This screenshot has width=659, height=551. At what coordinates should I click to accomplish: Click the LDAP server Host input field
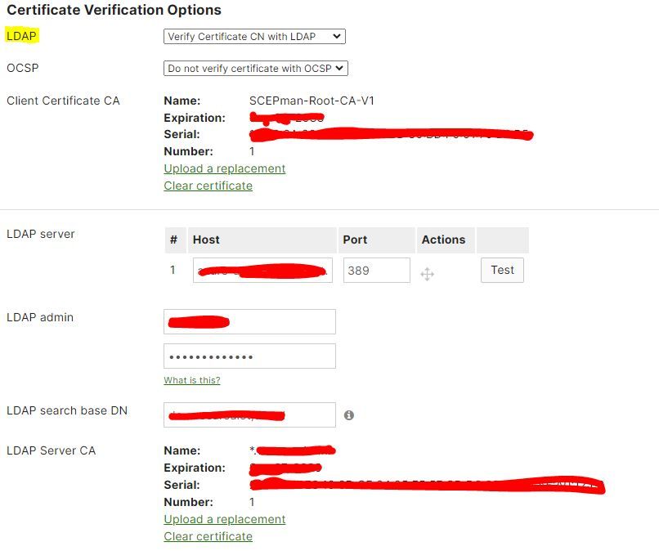click(262, 270)
